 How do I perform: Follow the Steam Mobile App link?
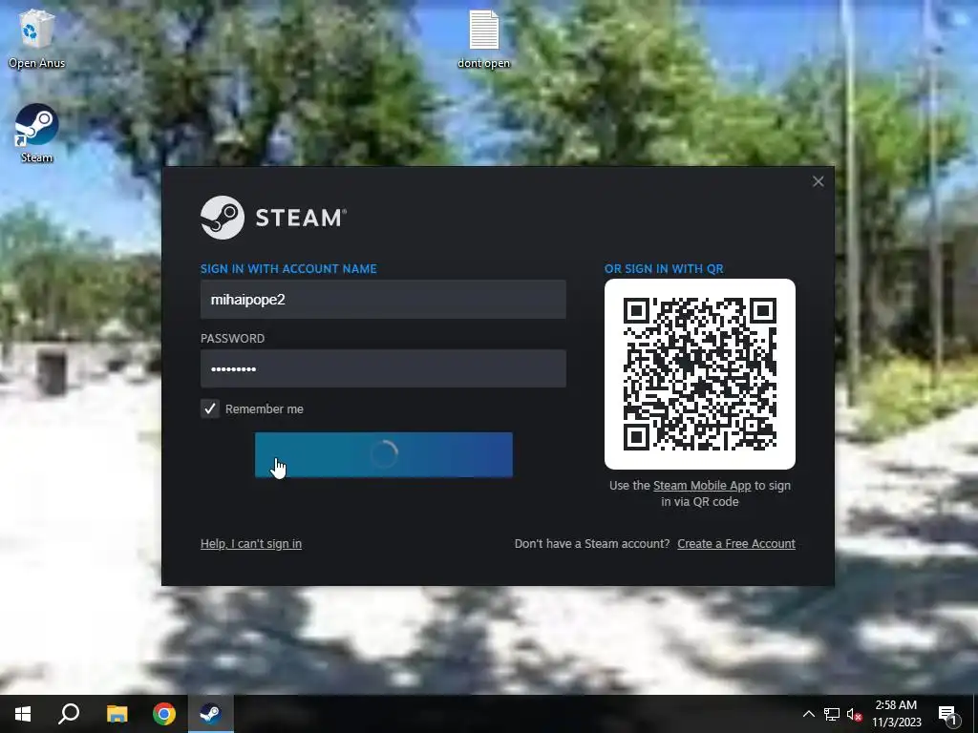pyautogui.click(x=702, y=486)
